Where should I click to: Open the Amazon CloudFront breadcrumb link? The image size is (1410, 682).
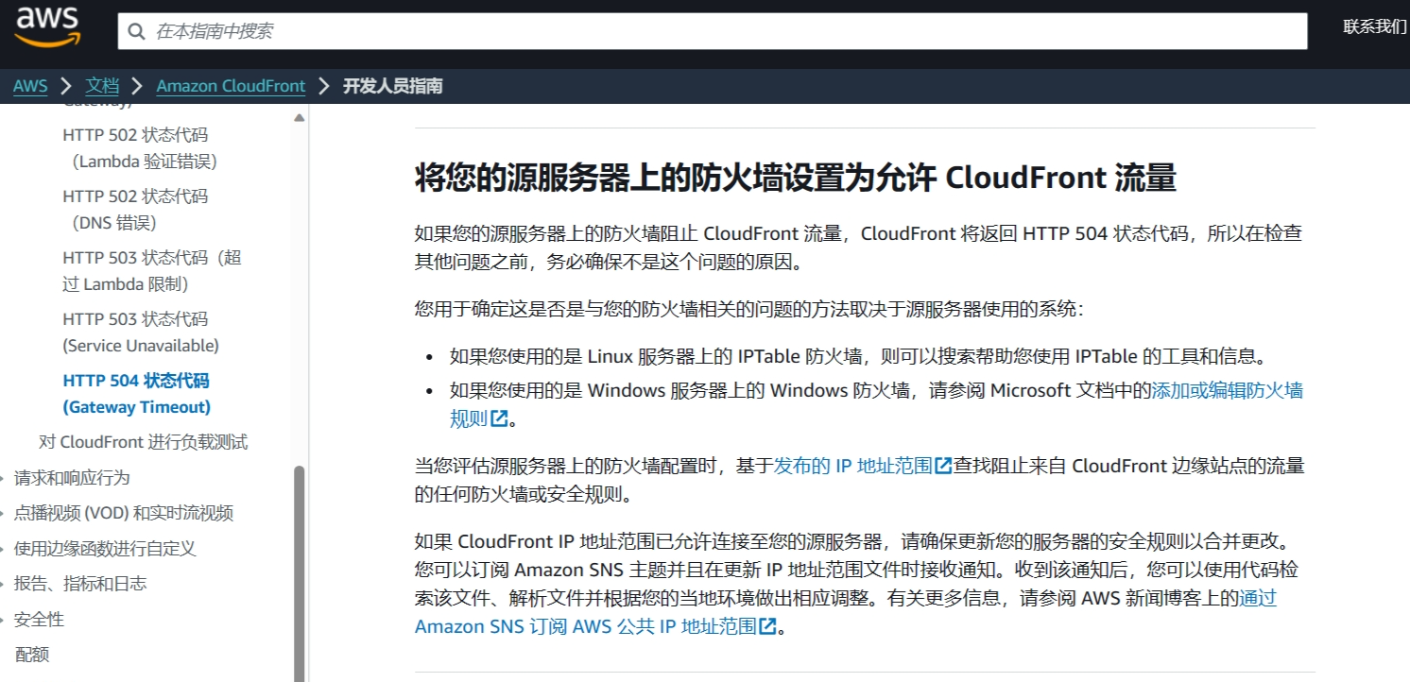point(231,86)
